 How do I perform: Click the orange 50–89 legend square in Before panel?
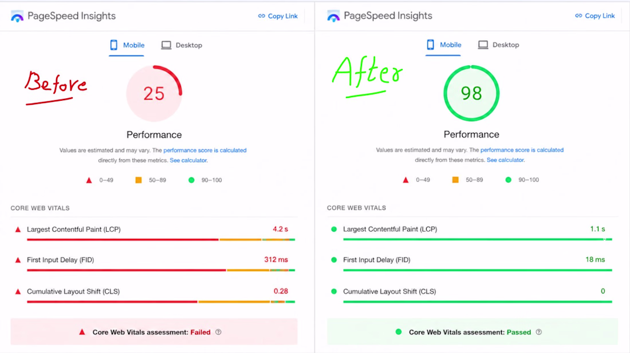[138, 180]
